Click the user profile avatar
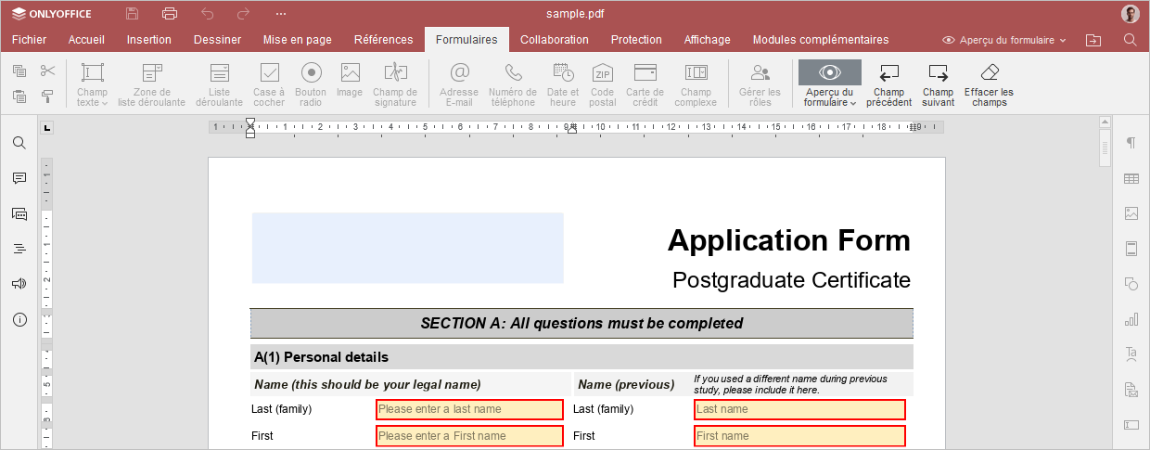Image resolution: width=1150 pixels, height=450 pixels. point(1130,14)
